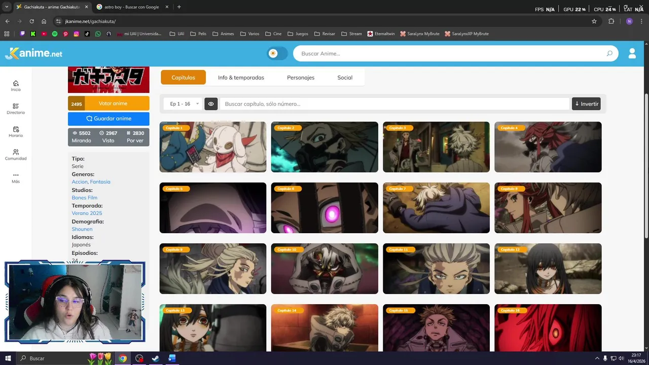
Task: Click the search magnifier icon in Buscar Anime
Action: pos(609,53)
